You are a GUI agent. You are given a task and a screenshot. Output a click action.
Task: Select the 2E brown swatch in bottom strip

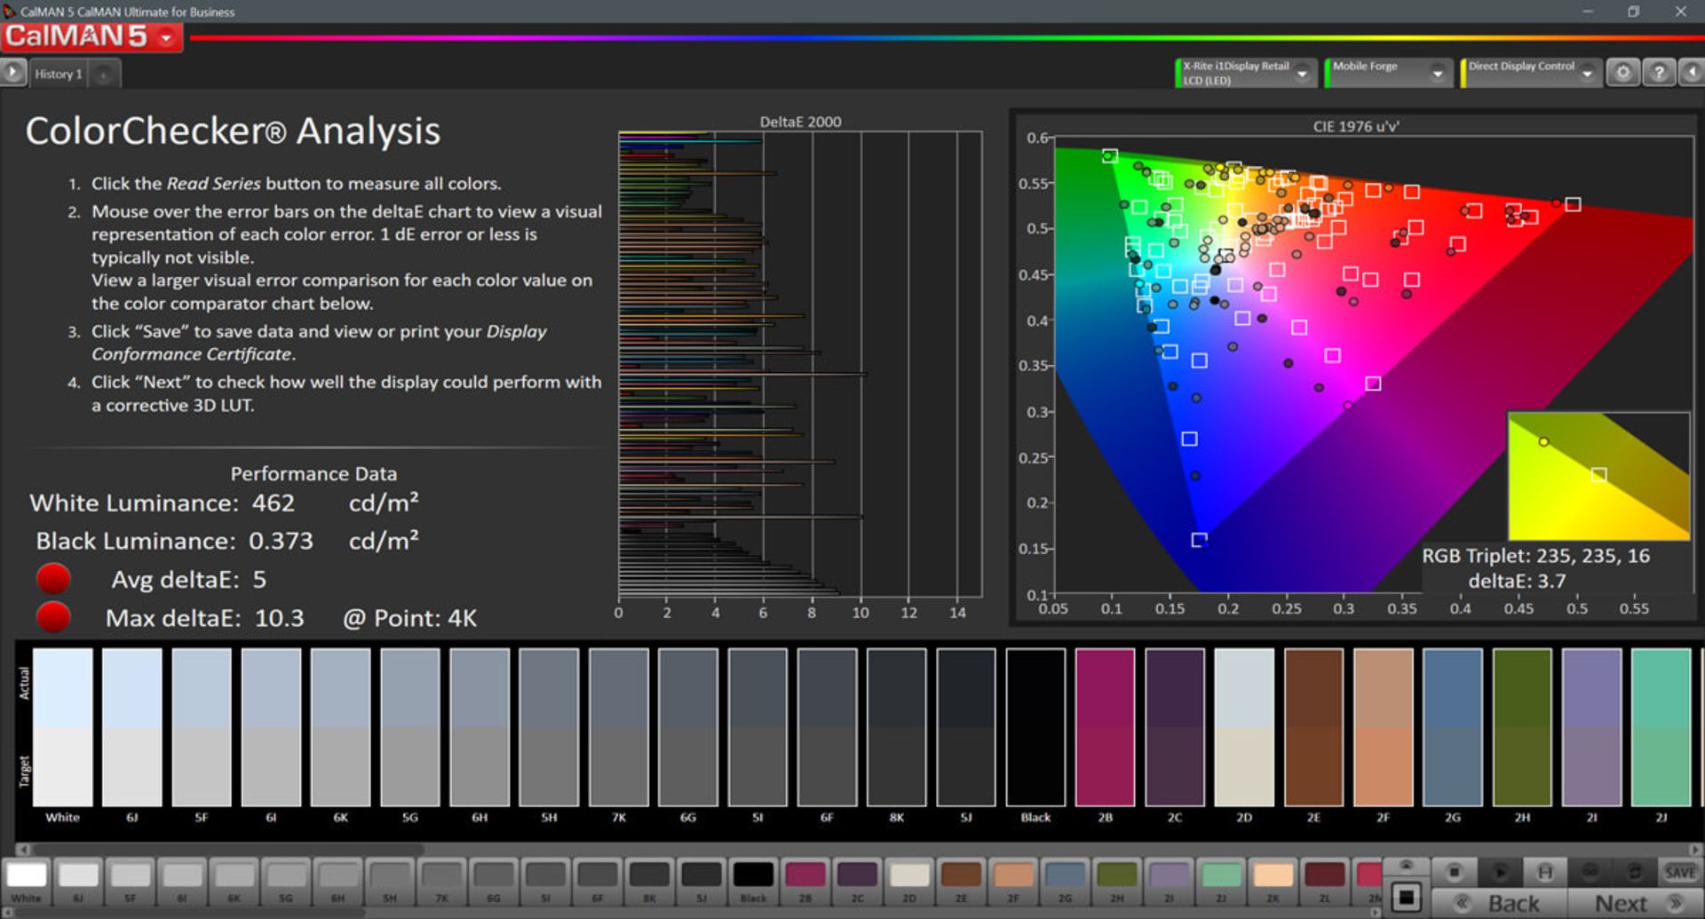coord(961,881)
